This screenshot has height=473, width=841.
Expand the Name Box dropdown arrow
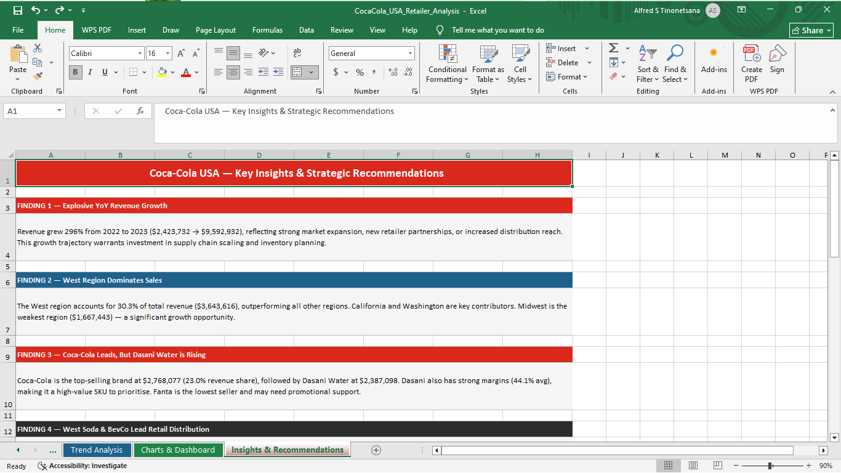pyautogui.click(x=60, y=111)
